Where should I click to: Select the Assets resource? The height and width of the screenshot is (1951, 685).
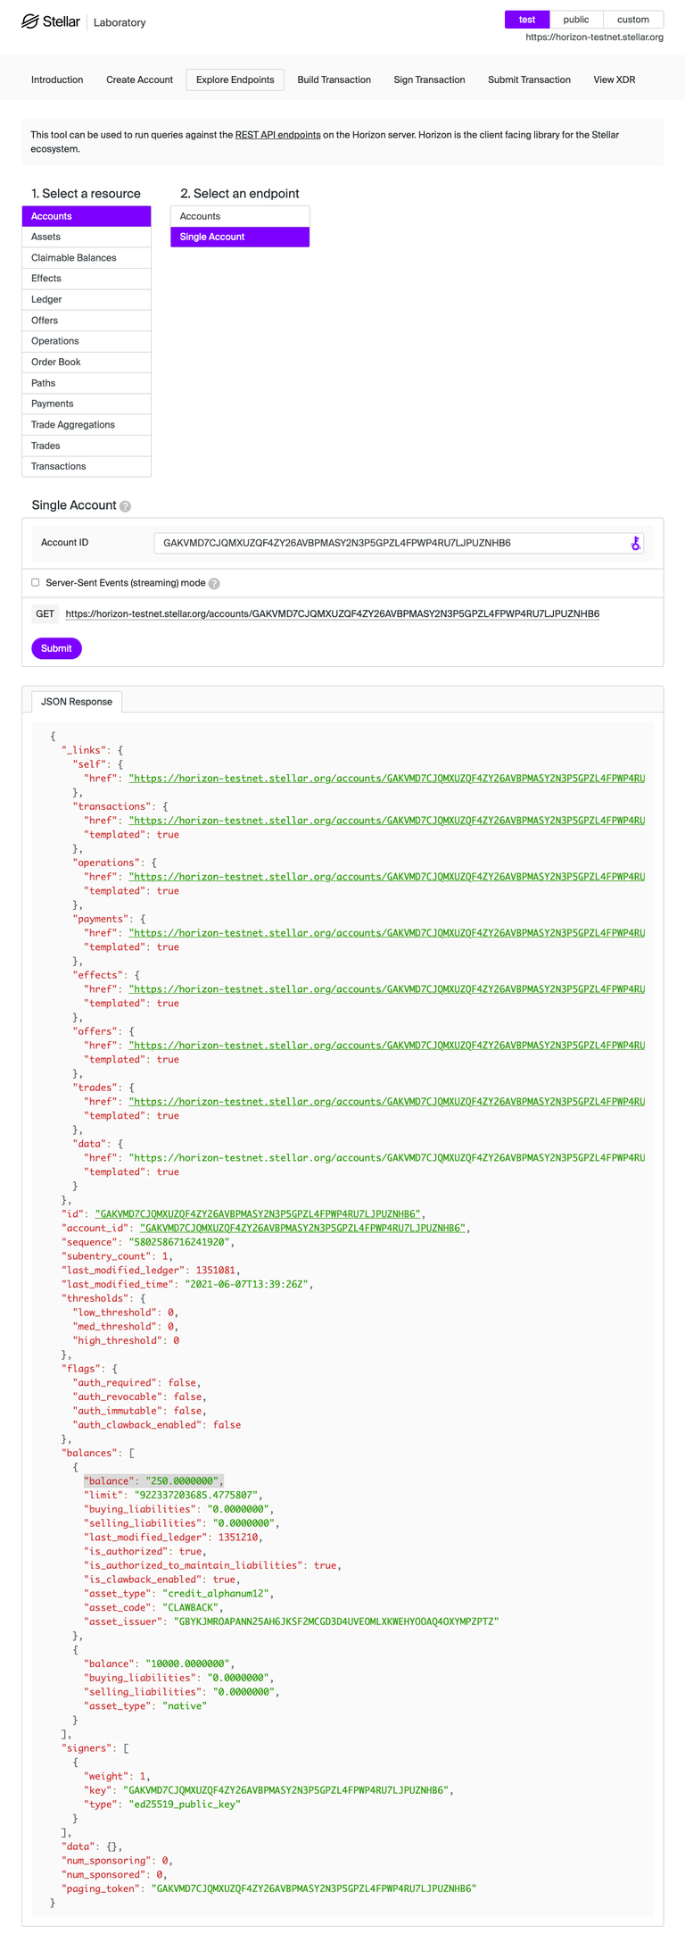pos(87,237)
